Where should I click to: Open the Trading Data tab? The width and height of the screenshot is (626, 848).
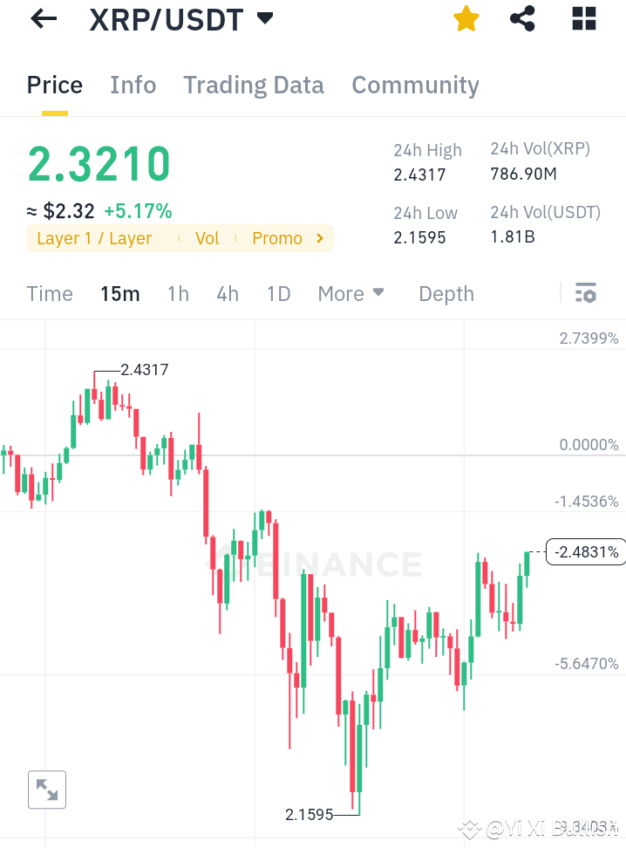click(x=254, y=85)
